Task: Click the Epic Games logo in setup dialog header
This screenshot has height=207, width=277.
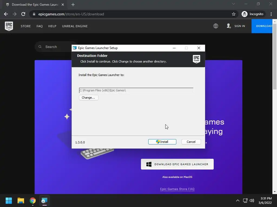Action: pyautogui.click(x=196, y=59)
